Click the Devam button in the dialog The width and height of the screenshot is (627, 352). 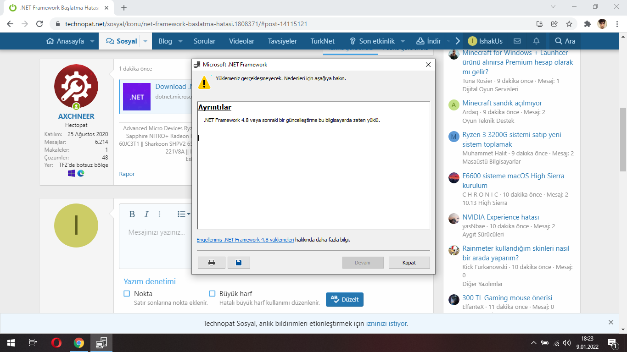point(363,263)
